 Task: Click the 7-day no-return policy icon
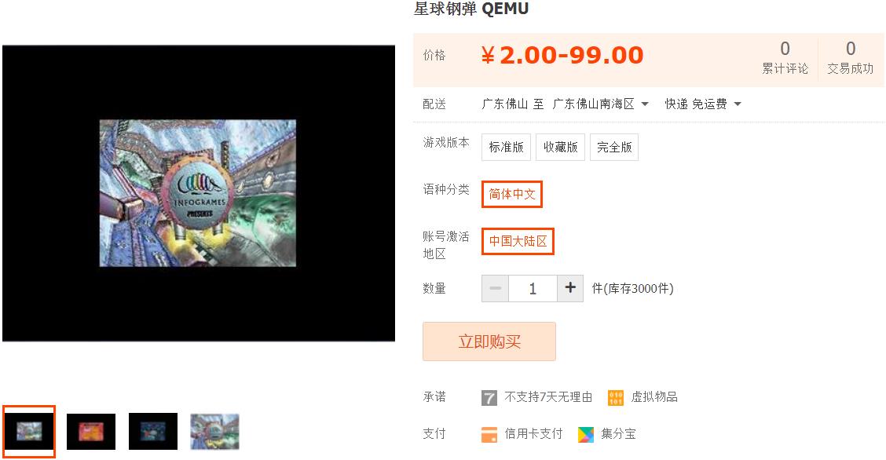click(489, 398)
